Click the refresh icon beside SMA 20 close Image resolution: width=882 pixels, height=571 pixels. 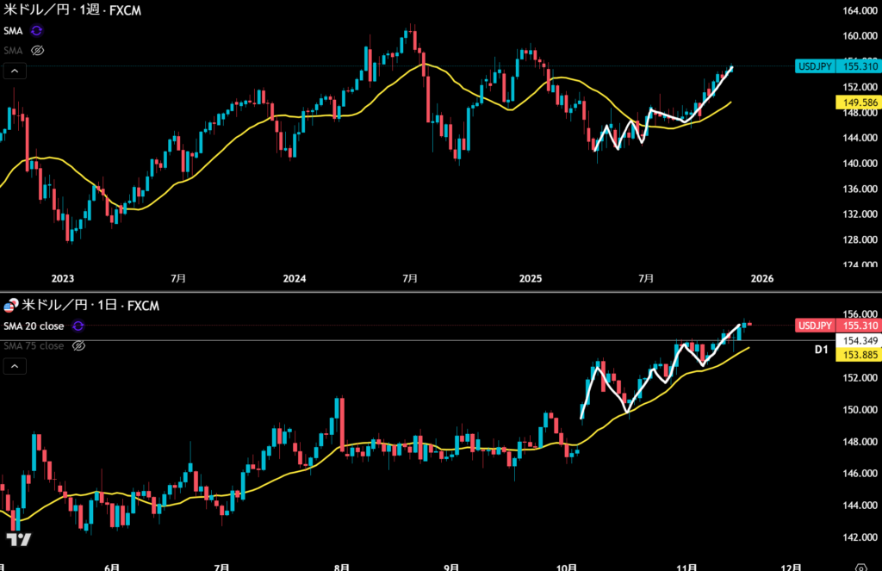coord(78,326)
